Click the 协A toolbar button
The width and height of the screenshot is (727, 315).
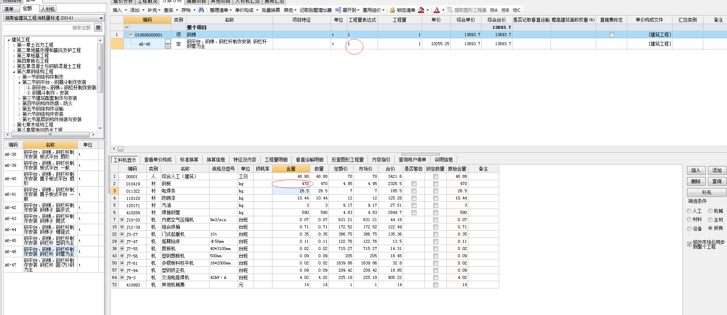[494, 10]
